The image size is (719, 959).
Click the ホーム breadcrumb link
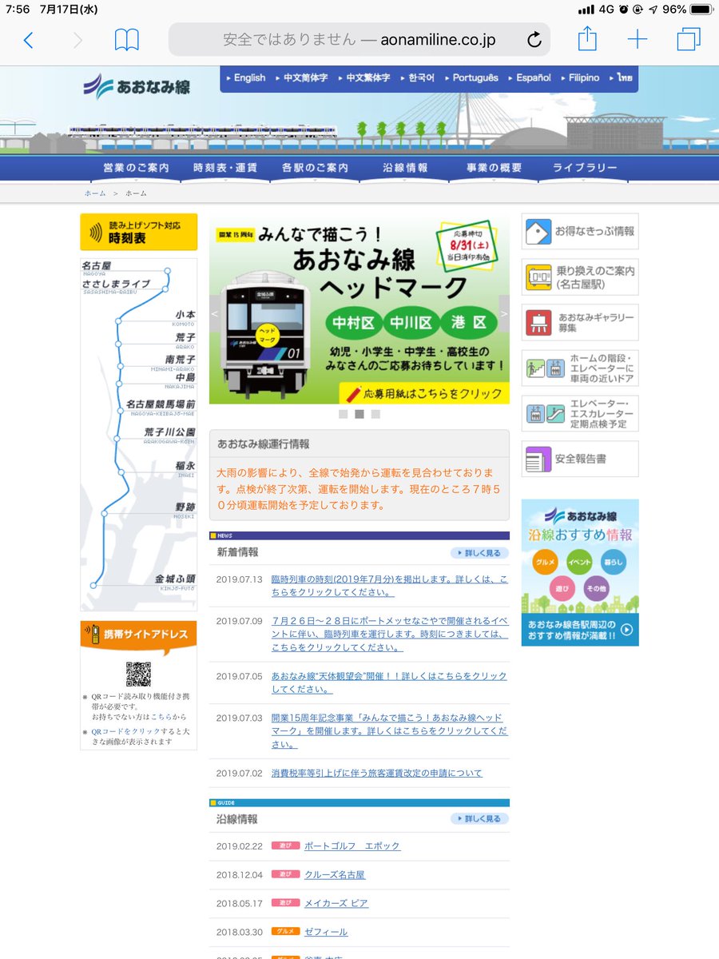[x=95, y=193]
